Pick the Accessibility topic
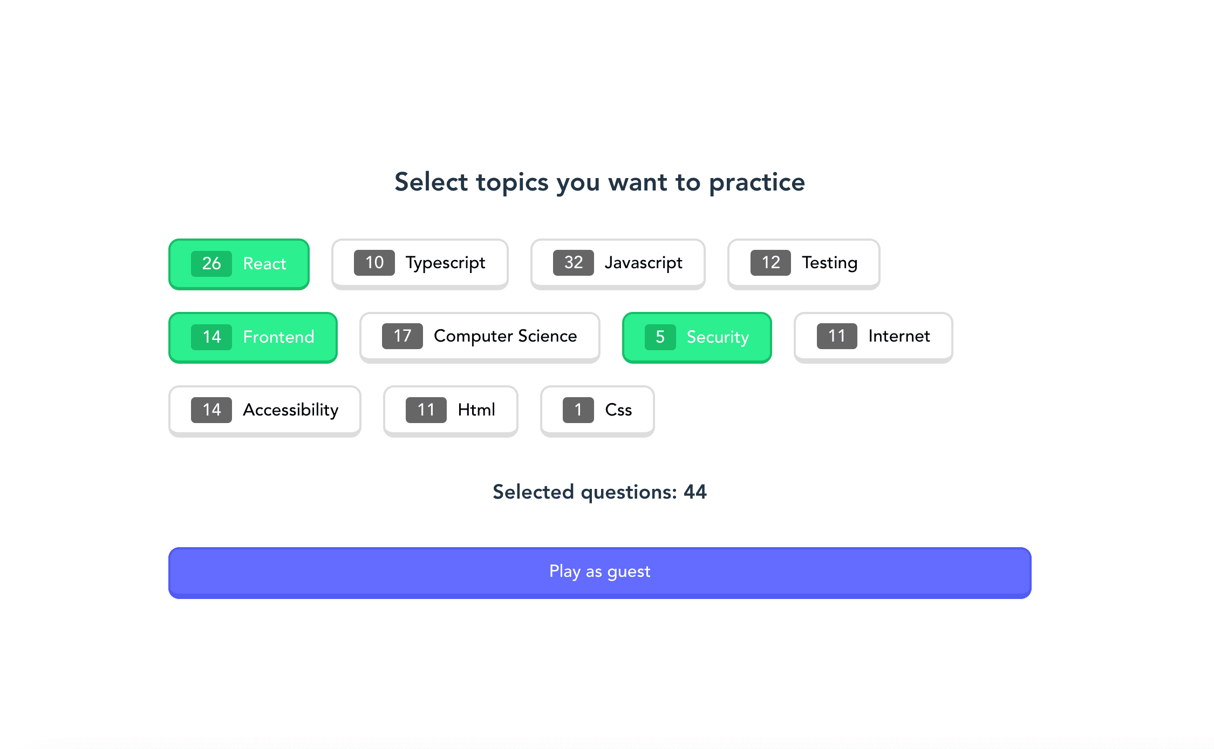 click(x=265, y=411)
